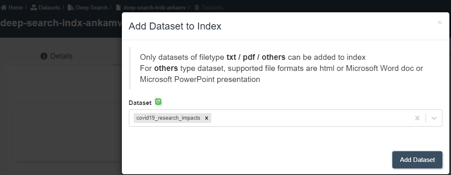Expand the Dataset dropdown chevron

click(434, 118)
